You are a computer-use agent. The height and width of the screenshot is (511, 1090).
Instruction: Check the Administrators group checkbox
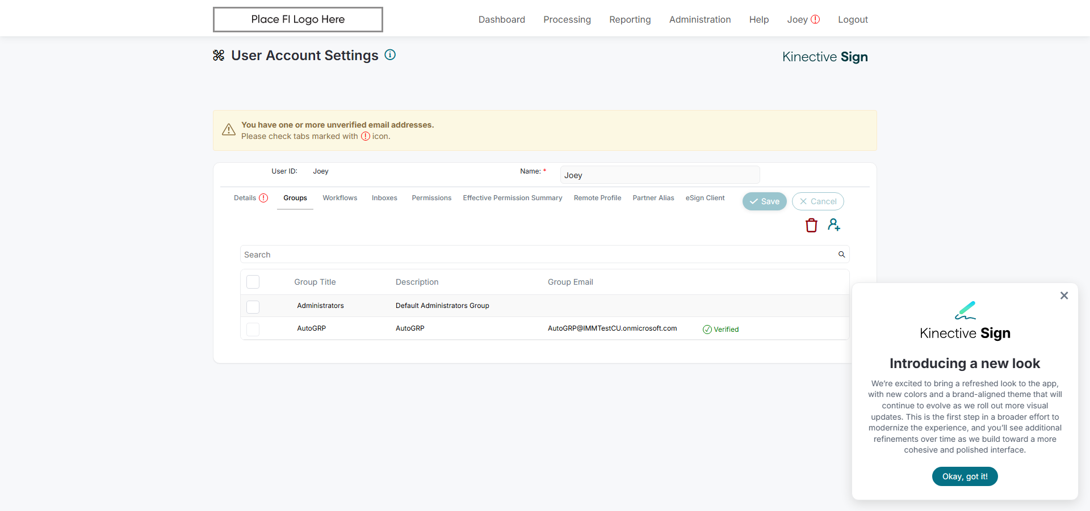(253, 306)
